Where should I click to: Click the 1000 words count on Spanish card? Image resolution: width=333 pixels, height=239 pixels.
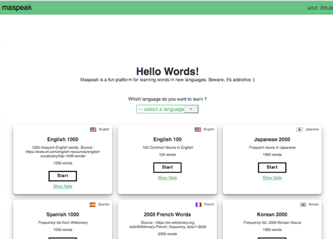pos(62,230)
